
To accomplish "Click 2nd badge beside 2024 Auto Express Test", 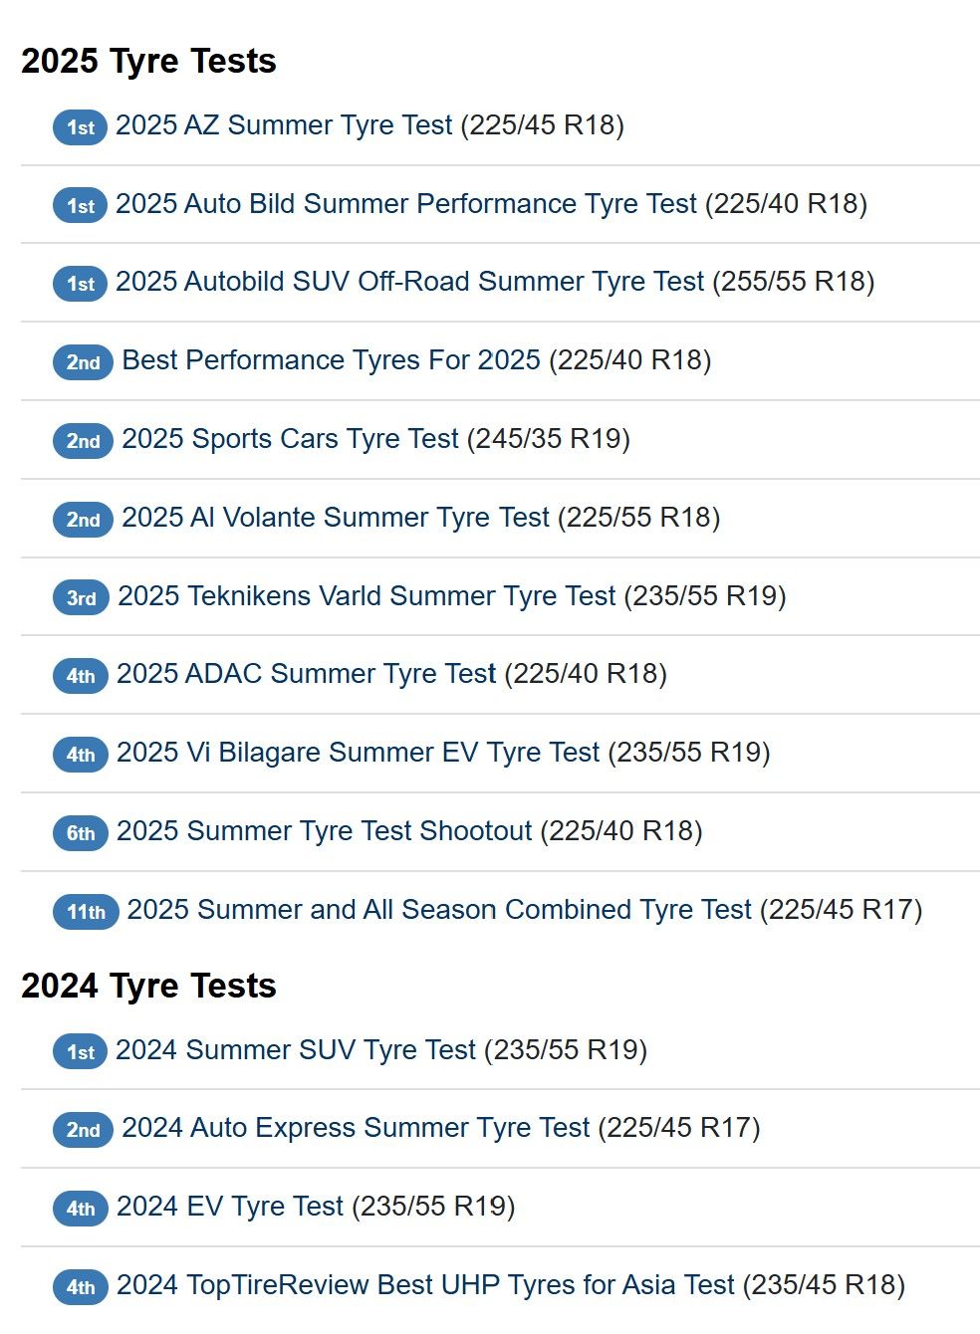I will tap(83, 1130).
